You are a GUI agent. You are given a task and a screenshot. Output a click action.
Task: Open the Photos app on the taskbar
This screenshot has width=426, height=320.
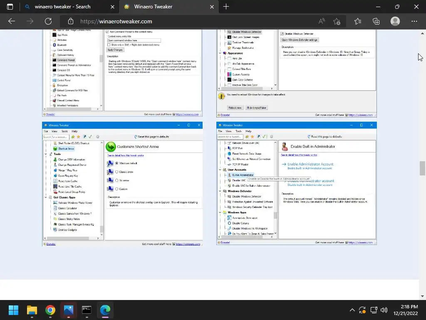pyautogui.click(x=69, y=310)
